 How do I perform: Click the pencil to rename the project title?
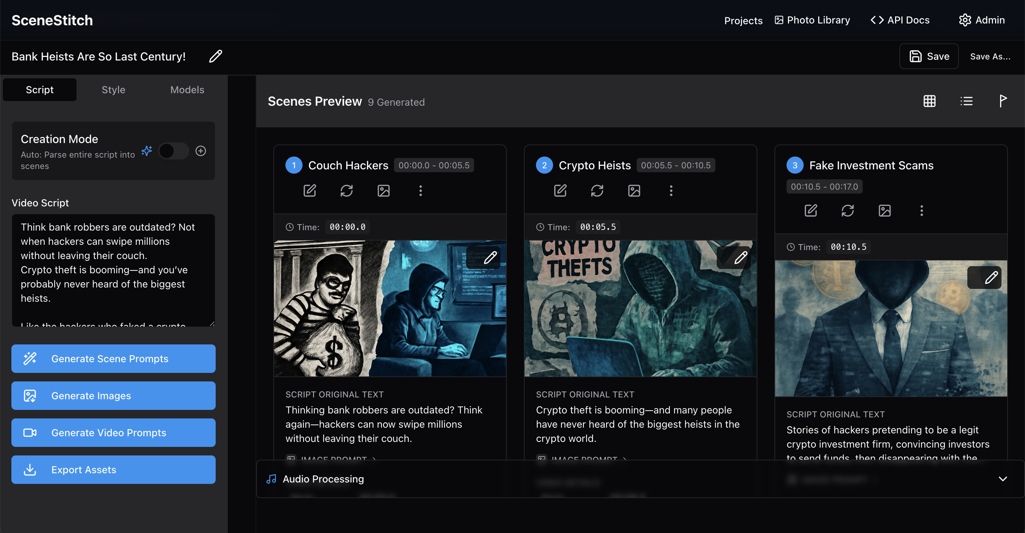click(215, 57)
